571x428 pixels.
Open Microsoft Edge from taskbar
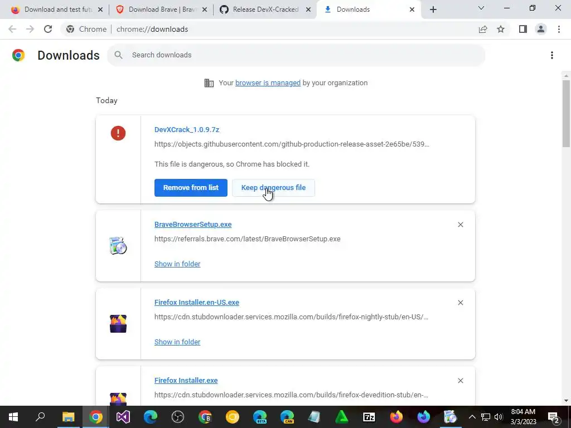151,417
